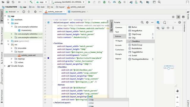Screen dimensions: 190x107
Task: Select design surface layers icon
Action: pyautogui.click(x=158, y=23)
